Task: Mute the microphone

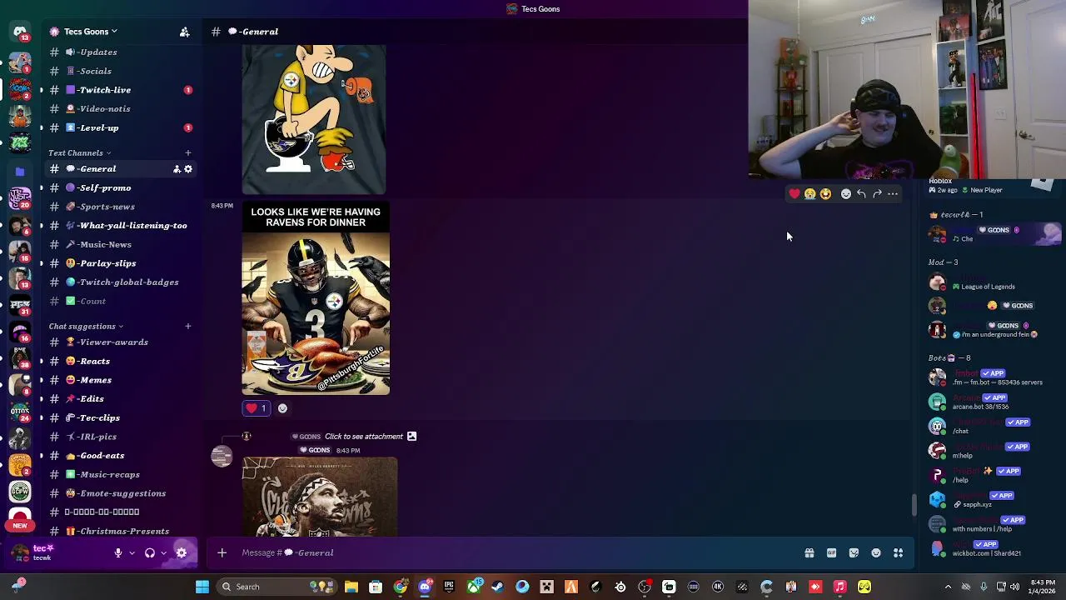Action: tap(118, 552)
